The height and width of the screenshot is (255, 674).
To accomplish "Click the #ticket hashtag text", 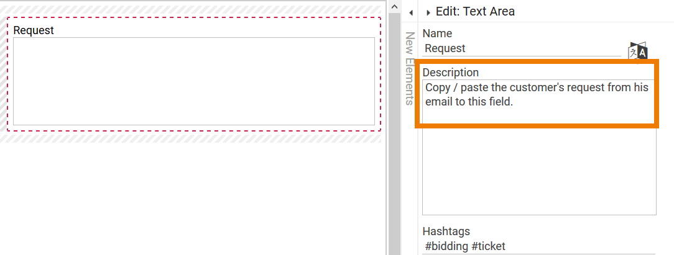I will (489, 246).
